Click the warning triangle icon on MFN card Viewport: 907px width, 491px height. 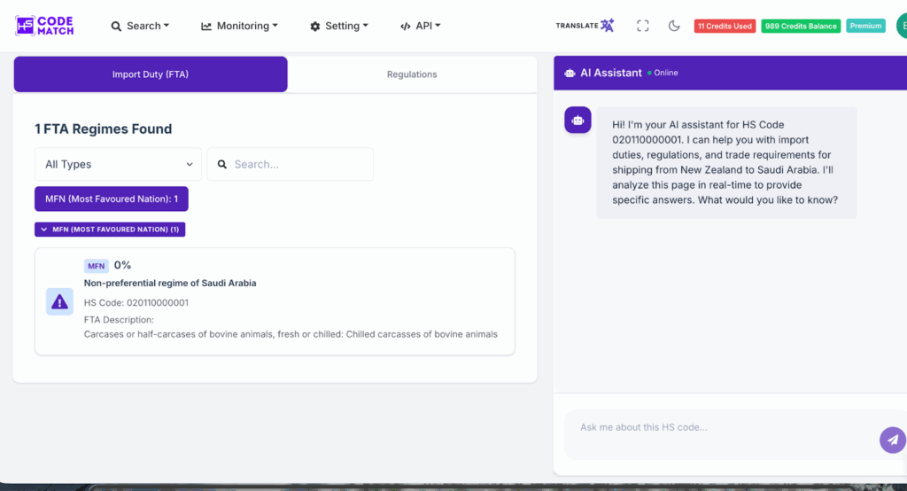pyautogui.click(x=59, y=302)
